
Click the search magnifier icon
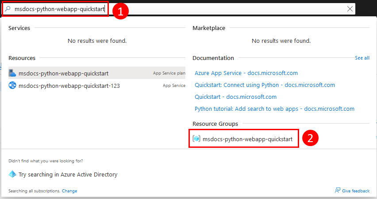click(8, 9)
